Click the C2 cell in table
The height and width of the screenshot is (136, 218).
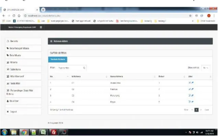73,89
